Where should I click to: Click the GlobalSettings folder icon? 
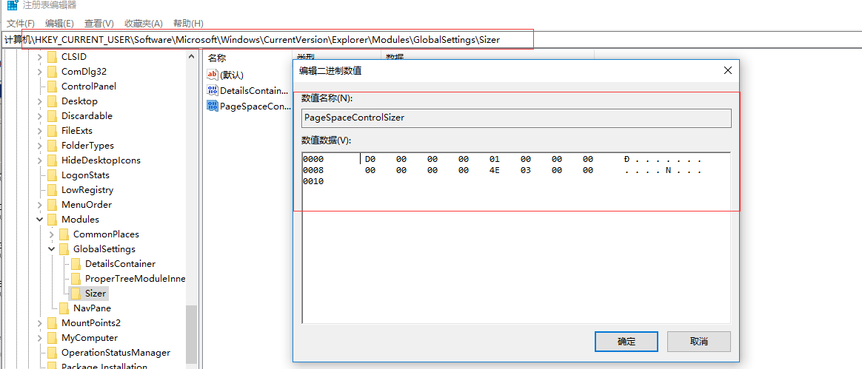click(64, 249)
